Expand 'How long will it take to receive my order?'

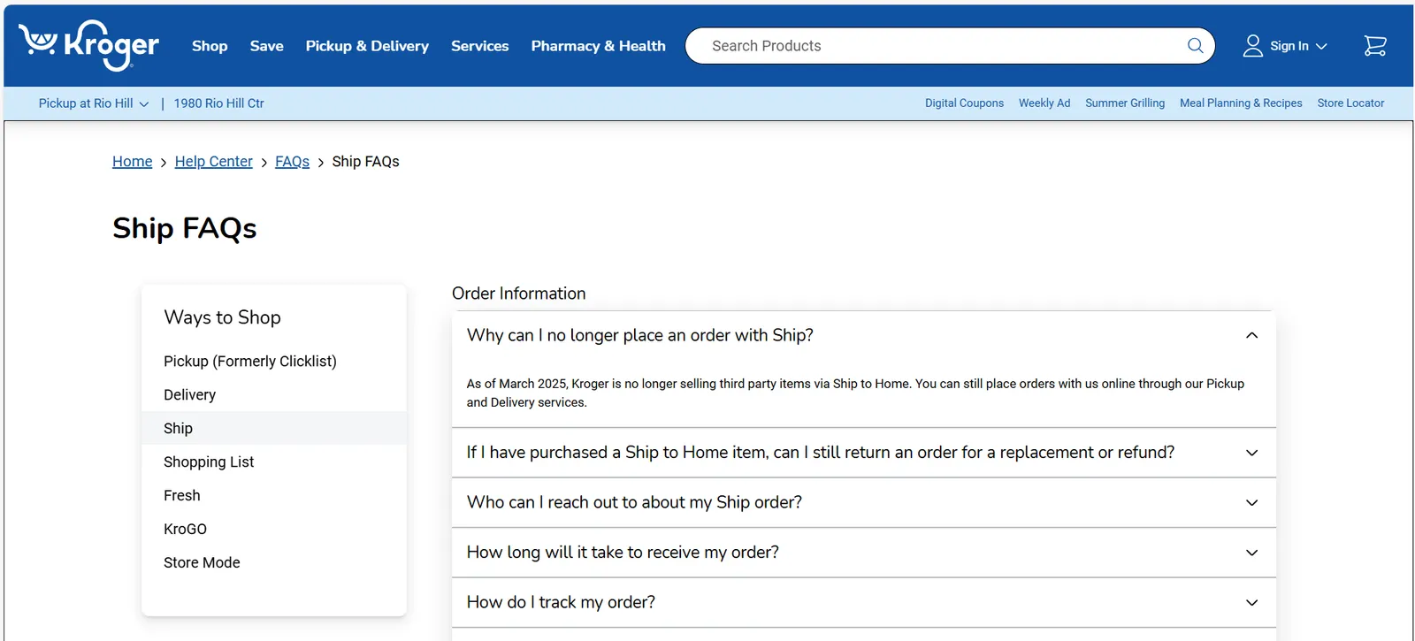863,553
